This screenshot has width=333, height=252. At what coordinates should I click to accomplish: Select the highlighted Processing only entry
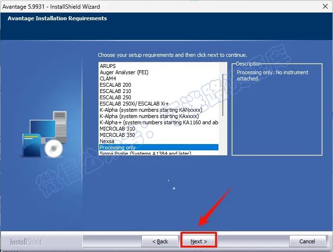[x=158, y=147]
